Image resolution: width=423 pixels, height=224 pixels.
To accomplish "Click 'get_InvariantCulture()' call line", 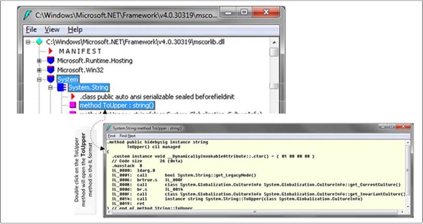I will (x=259, y=194).
